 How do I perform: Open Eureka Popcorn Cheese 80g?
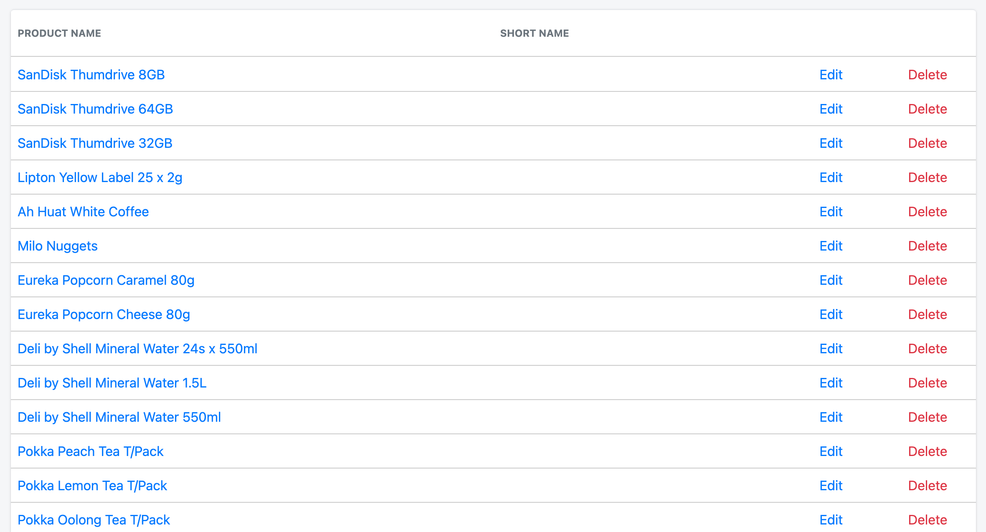pyautogui.click(x=104, y=314)
